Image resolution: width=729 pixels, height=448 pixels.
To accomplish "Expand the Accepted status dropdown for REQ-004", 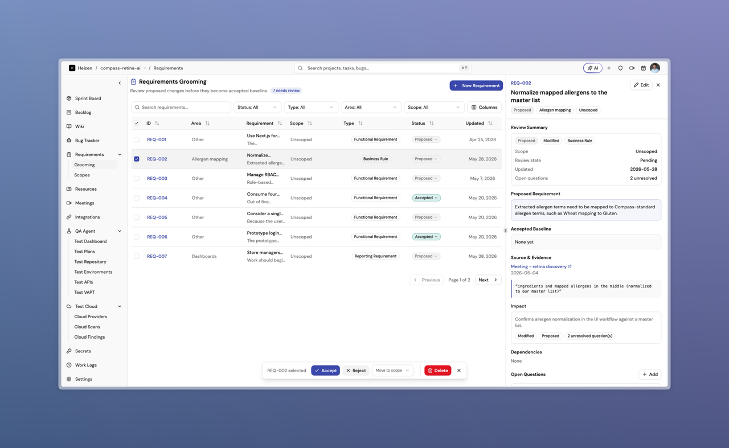I will tap(427, 198).
